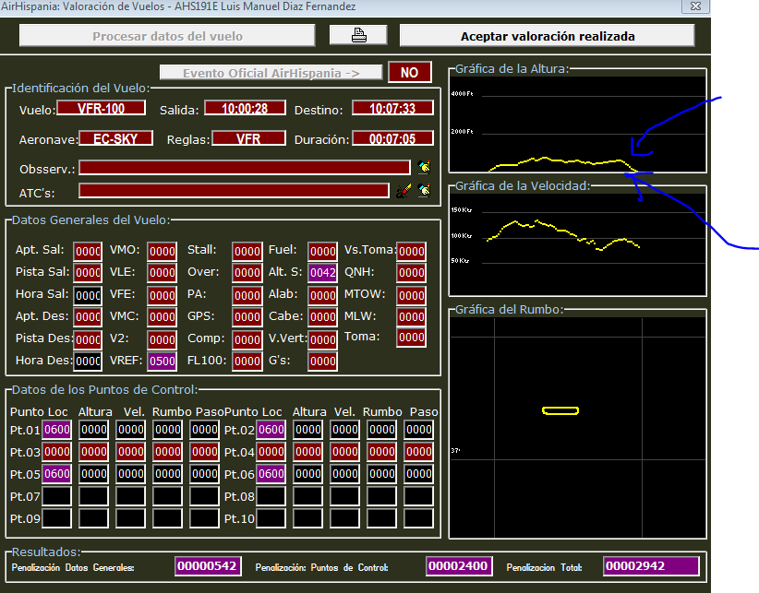This screenshot has width=759, height=593.
Task: Click Evento Oficial AirHispania button
Action: pos(271,73)
